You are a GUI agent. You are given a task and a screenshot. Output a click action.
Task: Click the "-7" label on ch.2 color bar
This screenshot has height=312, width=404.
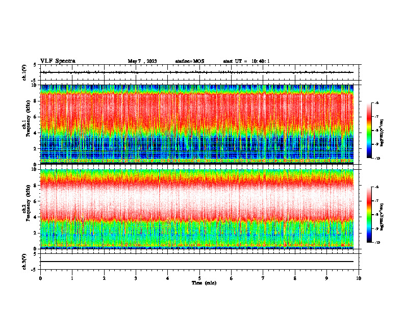point(376,201)
